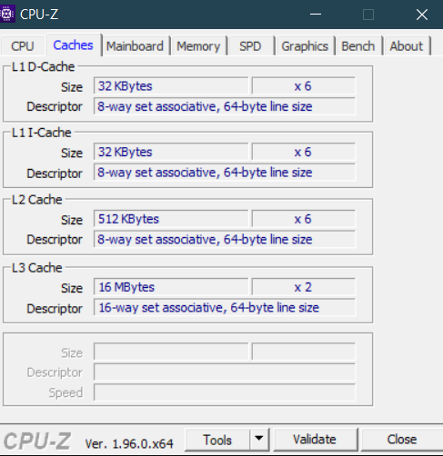Viewport: 443px width, 456px height.
Task: Click the L1 I-Cache size field 32 KBytes
Action: coord(171,152)
